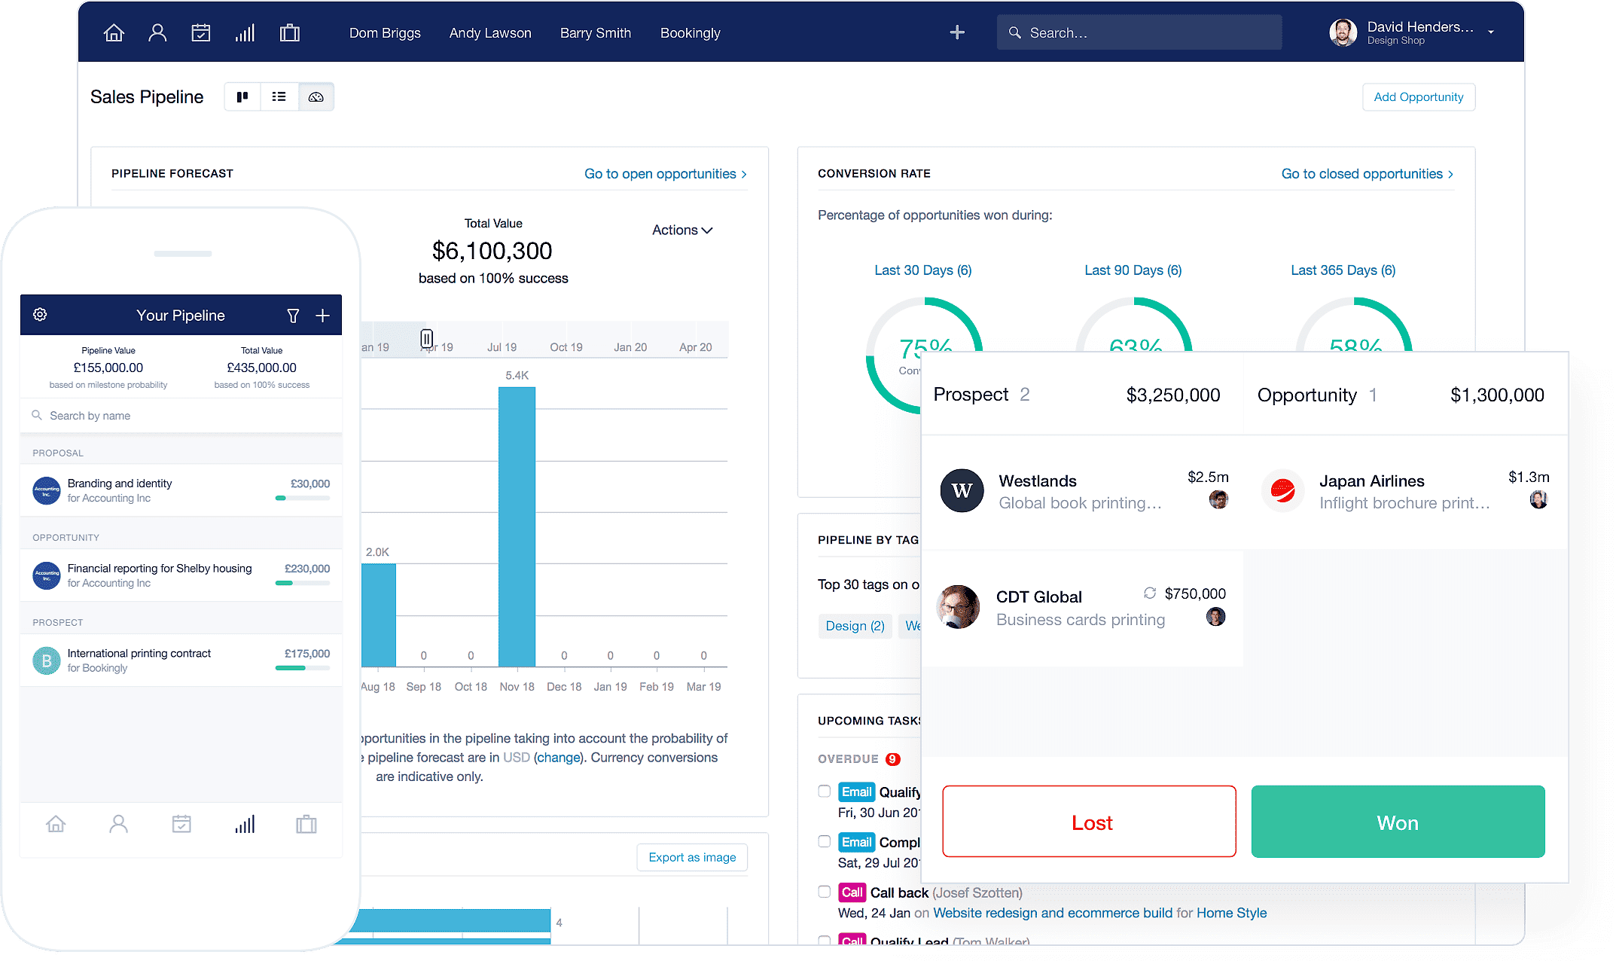Open the cases briefcase icon in top navbar
Viewport: 1616px width, 961px height.
pos(290,33)
